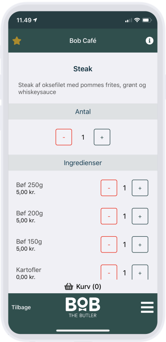
Task: Tap the battery indicator icon
Action: (147, 20)
